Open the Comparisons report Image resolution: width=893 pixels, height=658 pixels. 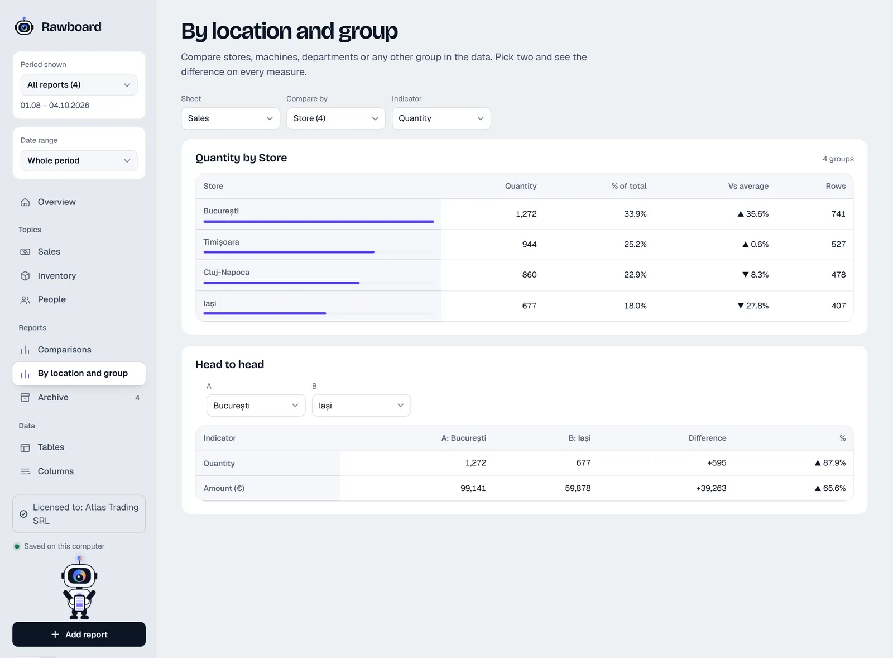click(x=79, y=350)
